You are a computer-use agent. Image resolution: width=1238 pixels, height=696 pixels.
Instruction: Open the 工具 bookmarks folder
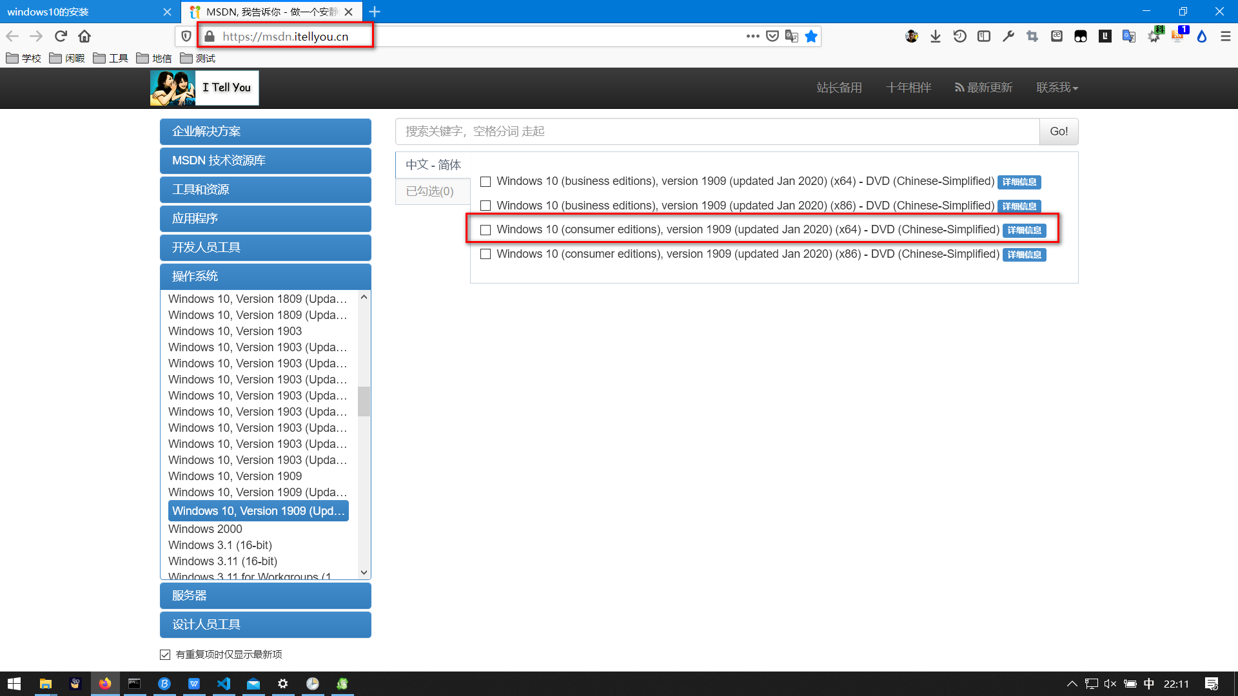pyautogui.click(x=111, y=59)
